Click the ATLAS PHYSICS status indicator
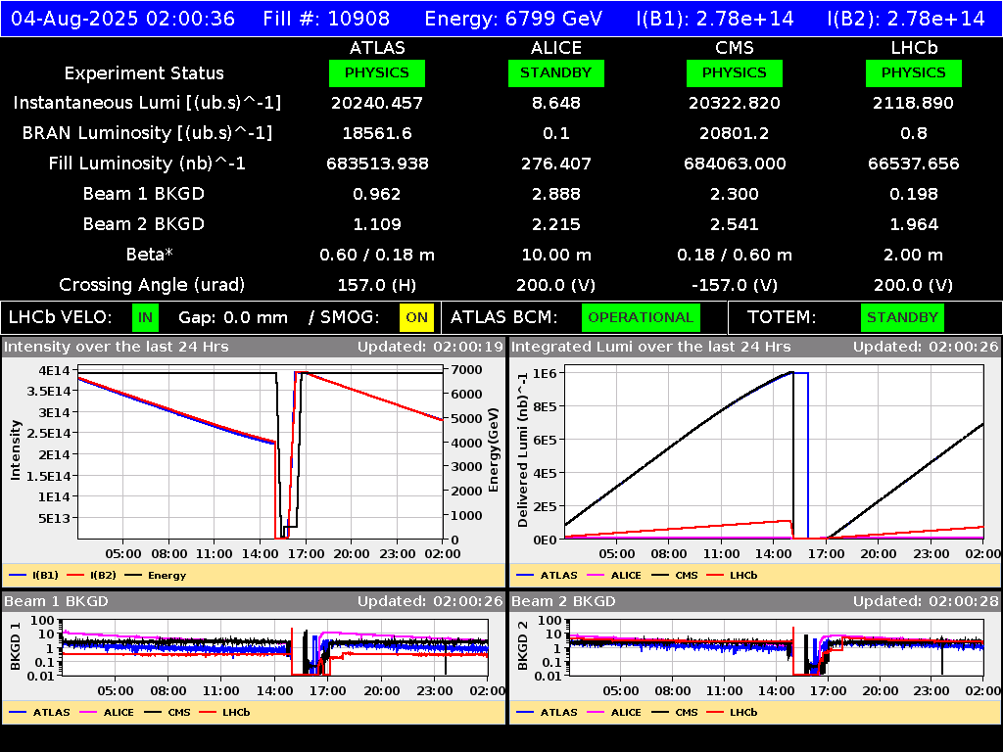The image size is (1003, 752). pyautogui.click(x=377, y=72)
